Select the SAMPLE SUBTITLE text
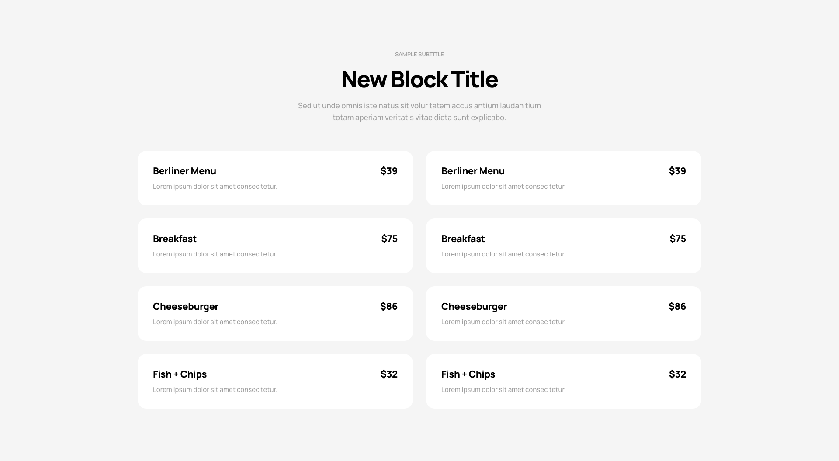 [419, 55]
